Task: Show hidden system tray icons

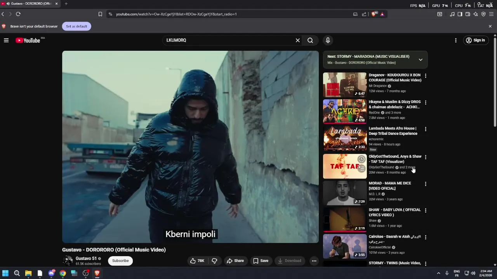Action: tap(439, 273)
